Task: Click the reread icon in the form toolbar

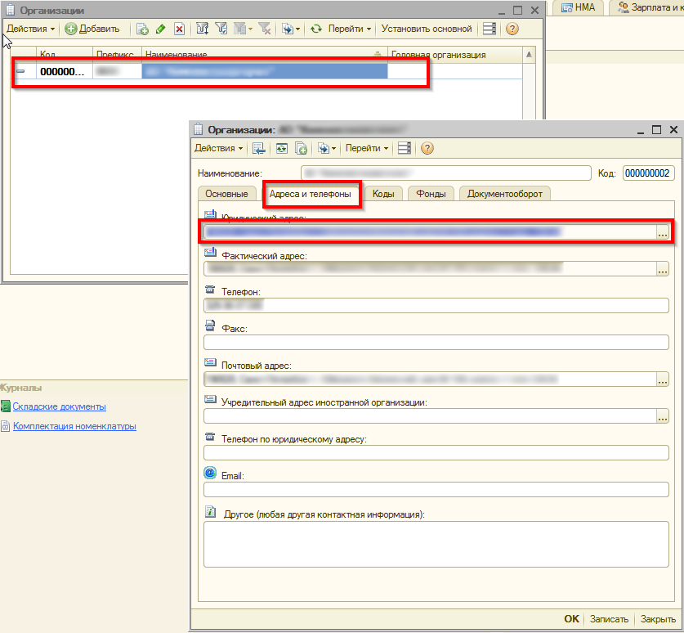Action: click(281, 148)
